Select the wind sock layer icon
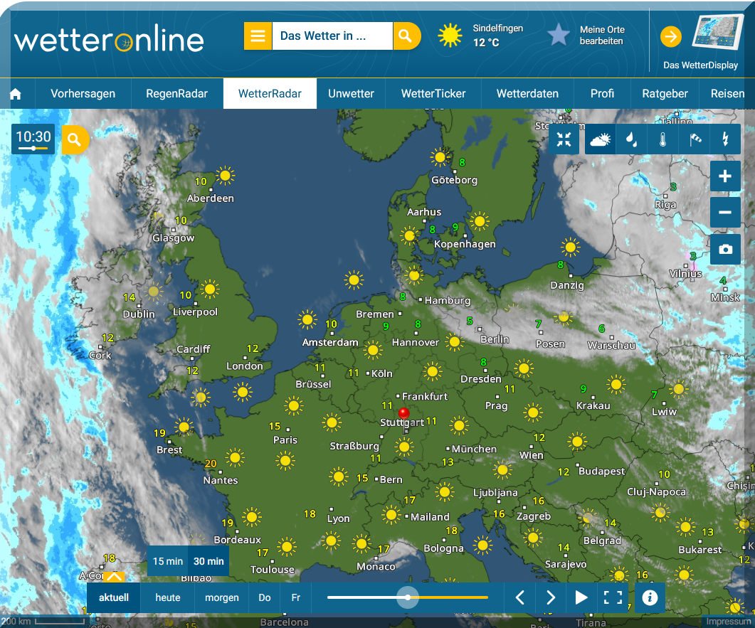The height and width of the screenshot is (628, 755). [x=694, y=139]
